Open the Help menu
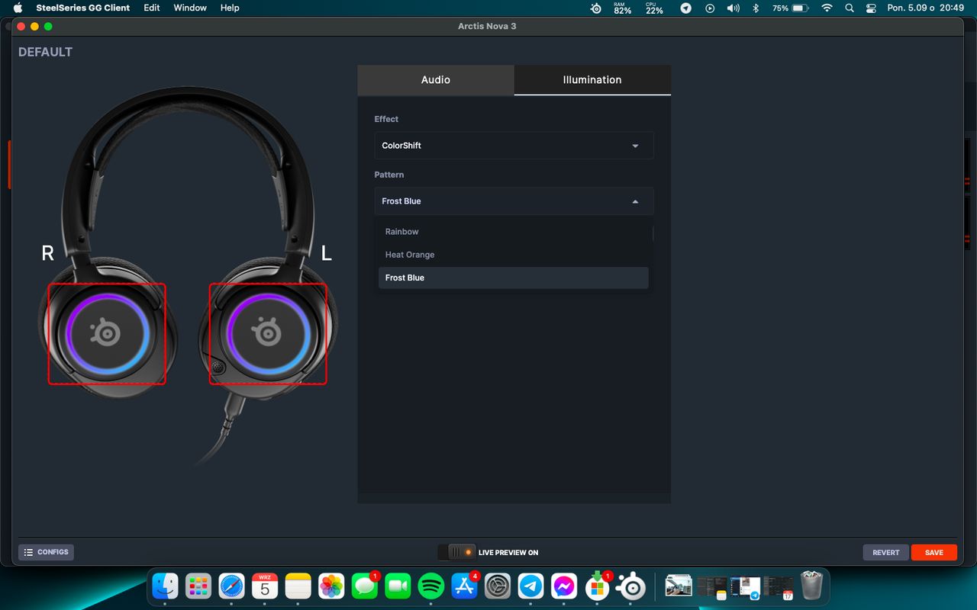The width and height of the screenshot is (977, 610). click(230, 8)
